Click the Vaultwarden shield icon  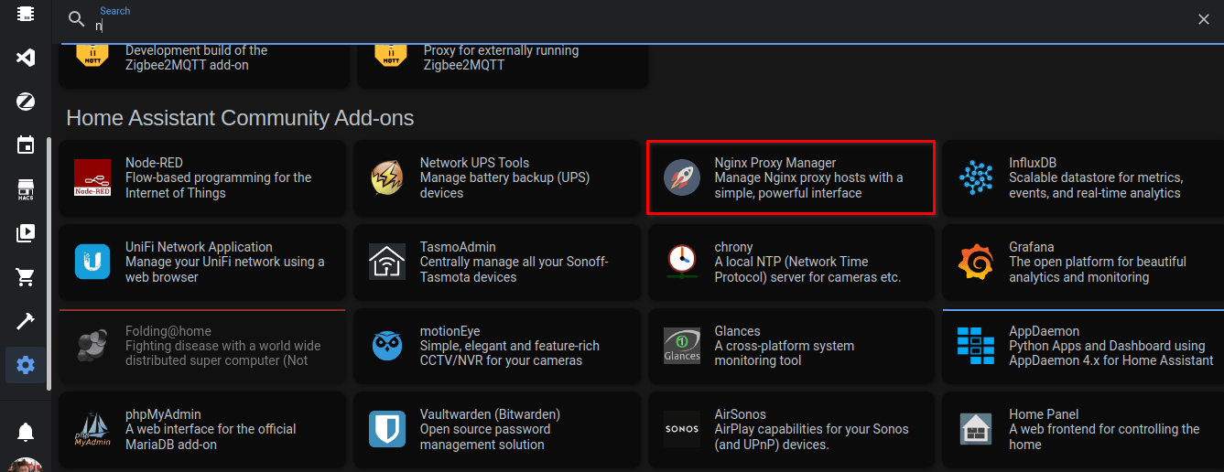point(387,429)
